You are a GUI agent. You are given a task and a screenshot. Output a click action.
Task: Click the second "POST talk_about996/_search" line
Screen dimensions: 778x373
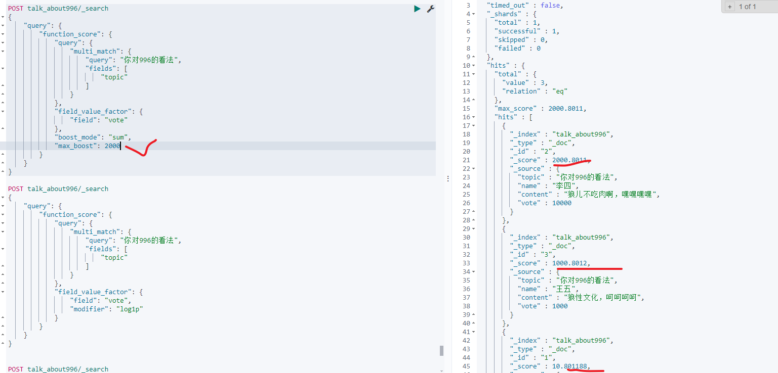click(58, 189)
